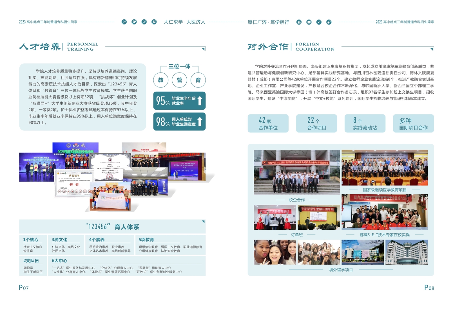Image resolution: width=453 pixels, height=309 pixels.
Task: Click the syringe icon in right header
Action: click(x=319, y=22)
